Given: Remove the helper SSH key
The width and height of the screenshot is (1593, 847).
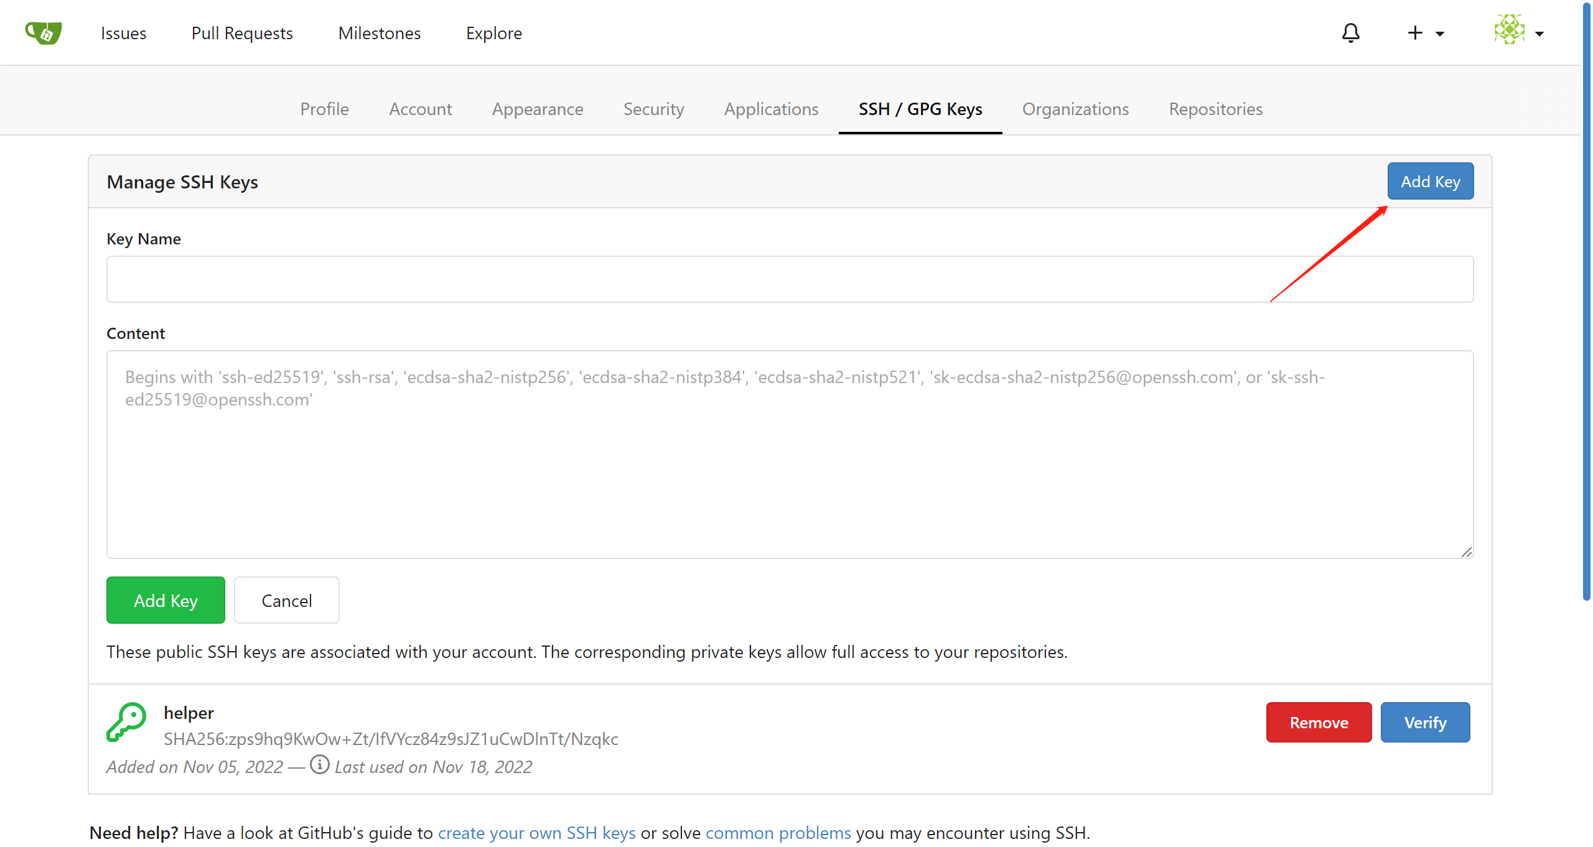Looking at the screenshot, I should 1319,722.
